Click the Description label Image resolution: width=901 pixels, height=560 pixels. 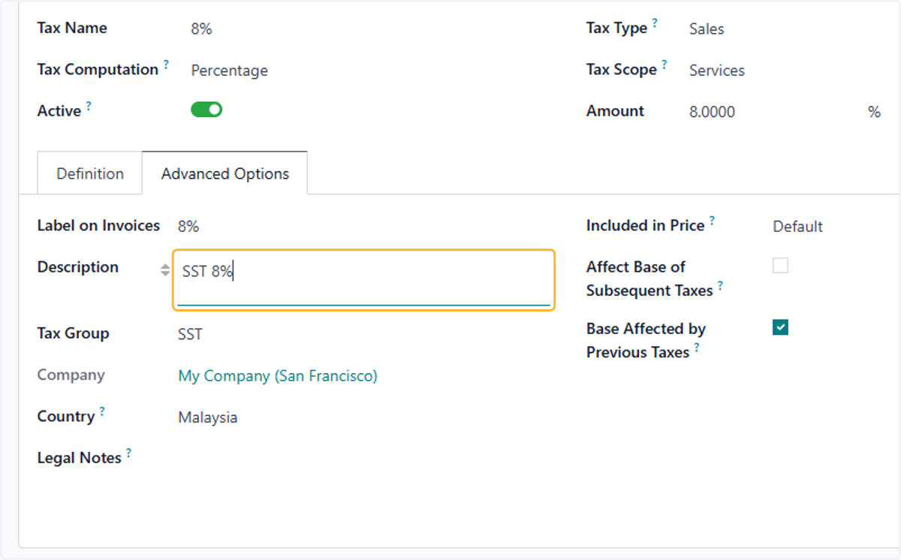(x=78, y=266)
